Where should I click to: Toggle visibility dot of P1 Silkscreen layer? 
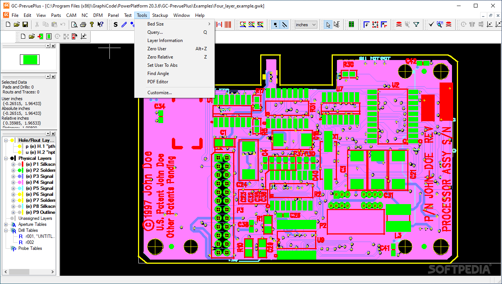19,164
